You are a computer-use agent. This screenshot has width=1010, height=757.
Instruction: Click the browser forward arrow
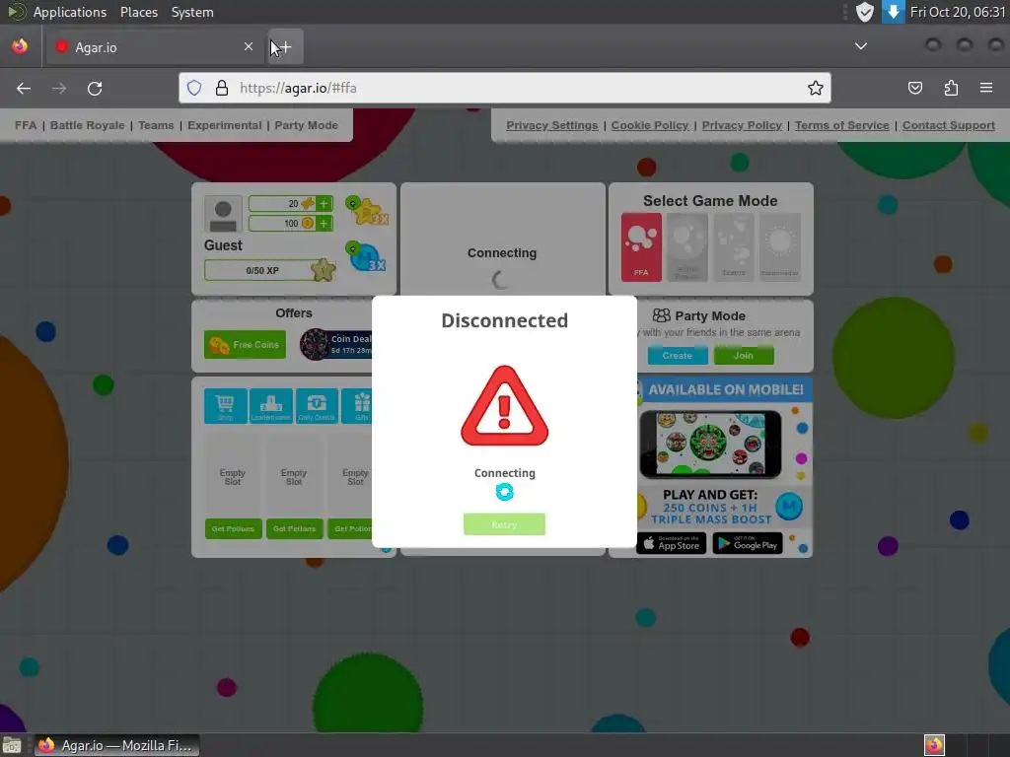(59, 88)
